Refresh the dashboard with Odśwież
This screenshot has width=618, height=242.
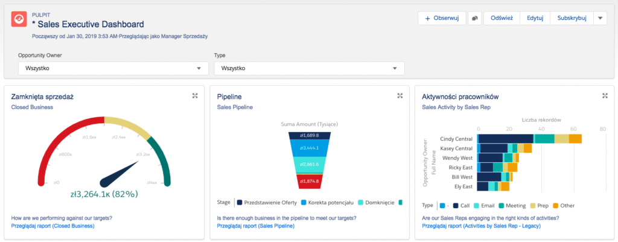[x=502, y=19]
